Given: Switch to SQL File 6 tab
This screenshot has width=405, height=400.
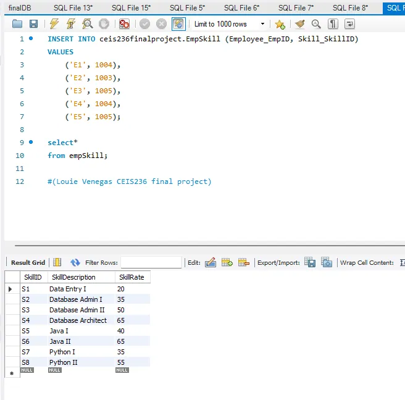Looking at the screenshot, I should tap(241, 8).
